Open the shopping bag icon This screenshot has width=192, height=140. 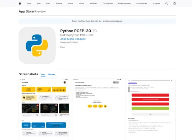coord(175,4)
